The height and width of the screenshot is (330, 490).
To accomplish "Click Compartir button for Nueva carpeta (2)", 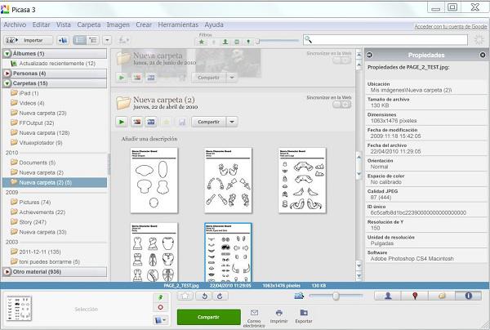I will pos(208,122).
